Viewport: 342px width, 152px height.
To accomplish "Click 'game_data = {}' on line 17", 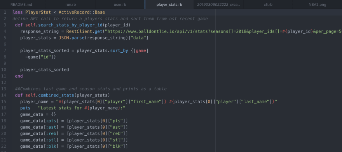I will pos(38,114).
